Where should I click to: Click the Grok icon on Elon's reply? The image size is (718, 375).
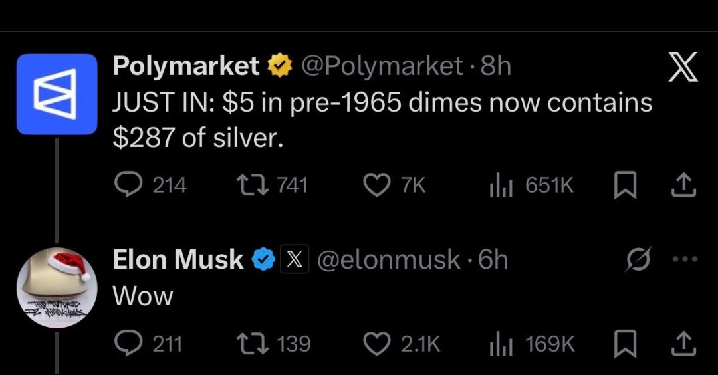638,259
